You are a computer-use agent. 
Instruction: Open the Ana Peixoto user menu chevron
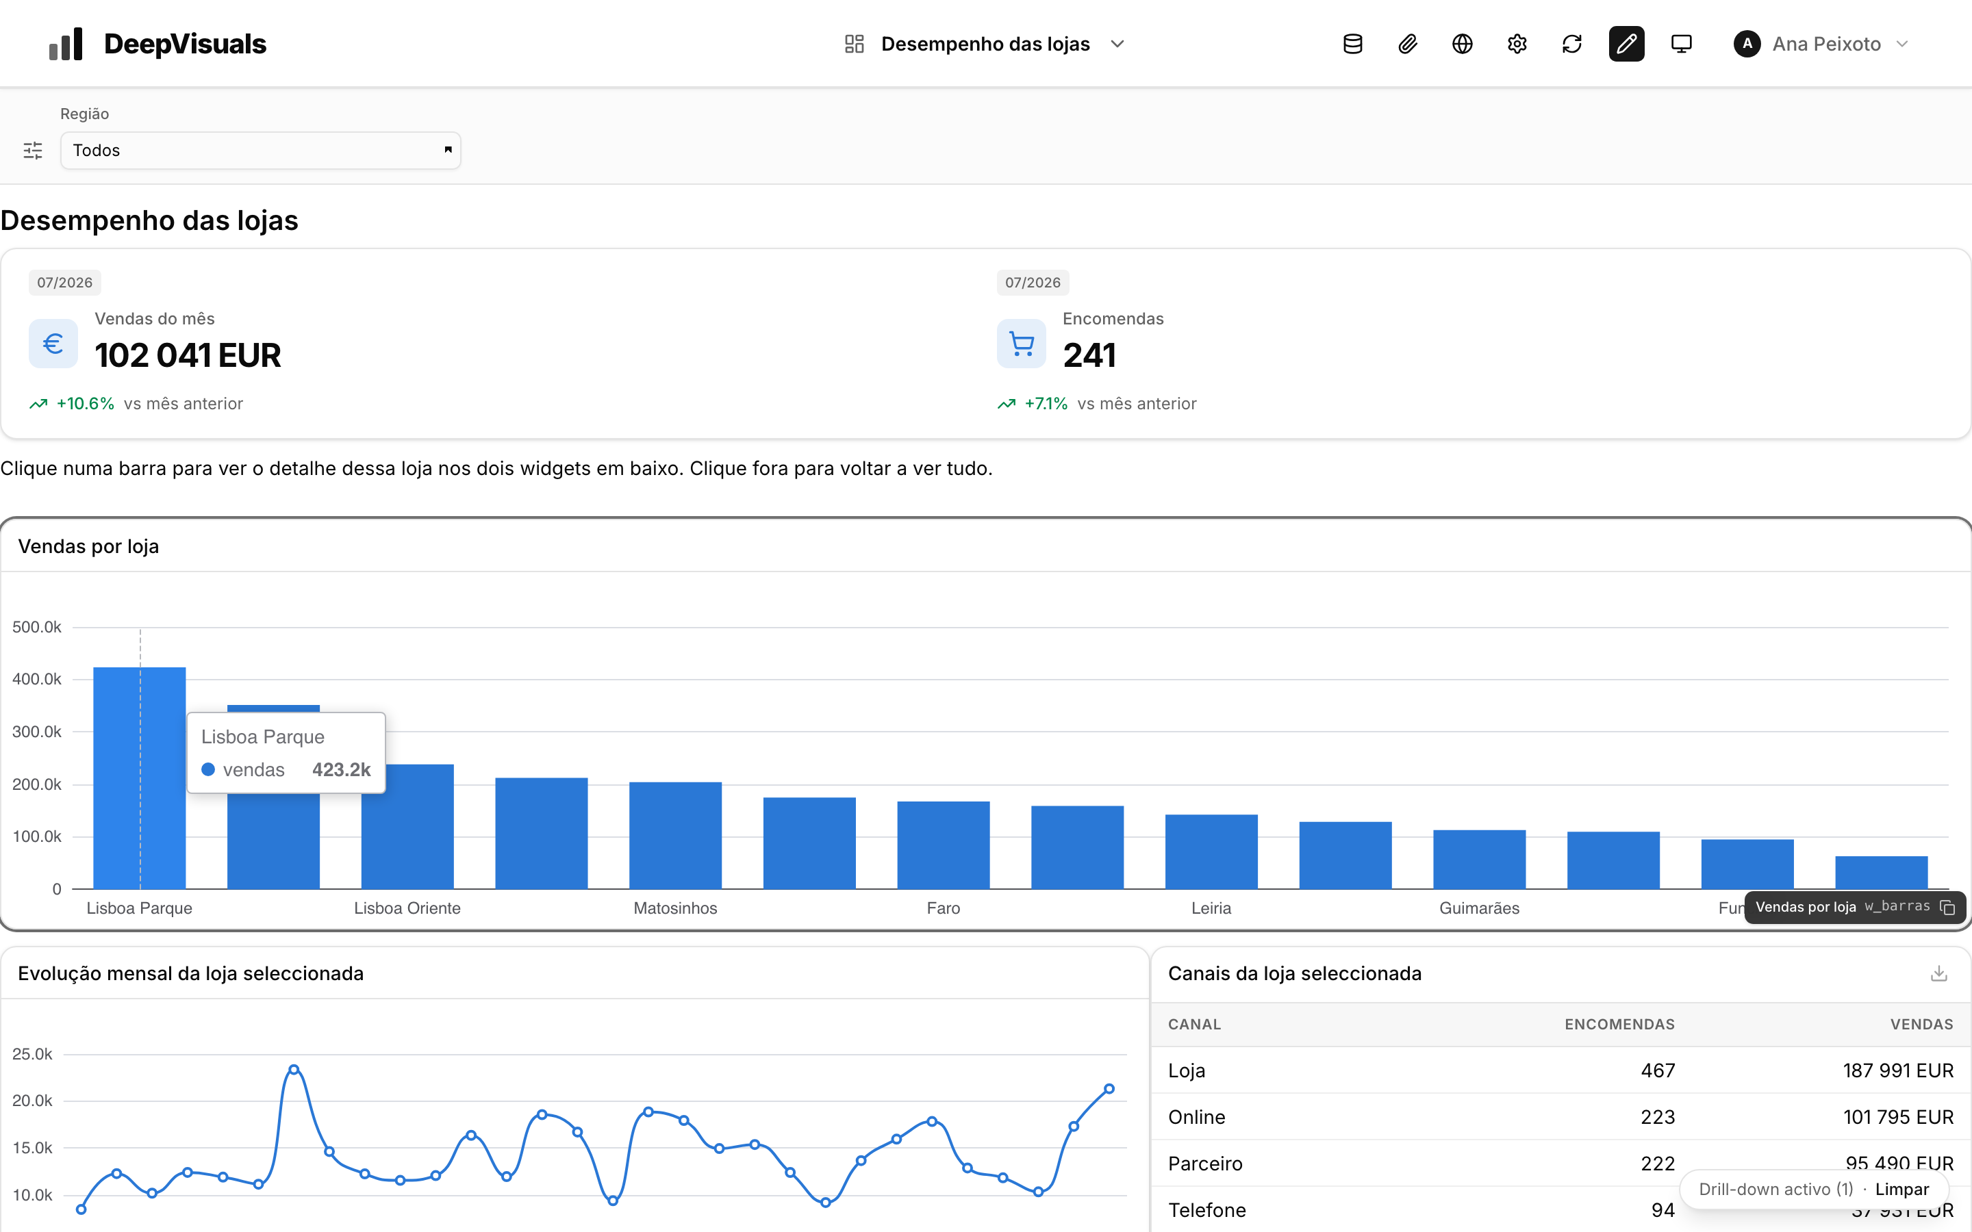click(x=1902, y=44)
